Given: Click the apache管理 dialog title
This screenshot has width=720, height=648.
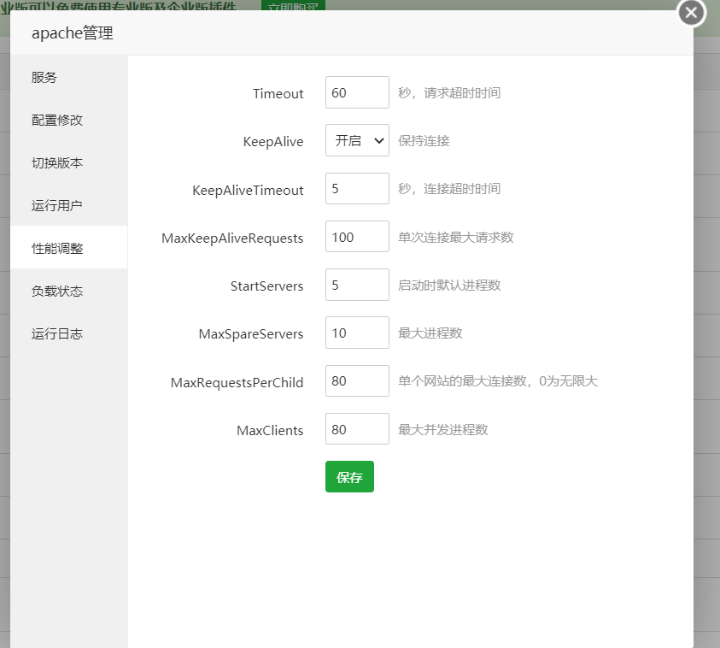Looking at the screenshot, I should (72, 33).
